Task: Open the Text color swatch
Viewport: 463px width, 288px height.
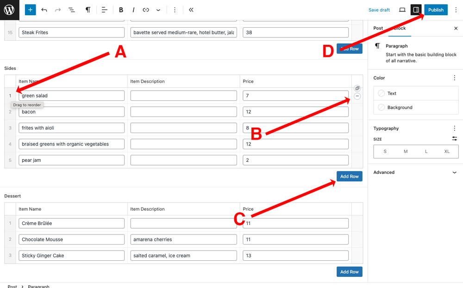Action: coord(416,93)
